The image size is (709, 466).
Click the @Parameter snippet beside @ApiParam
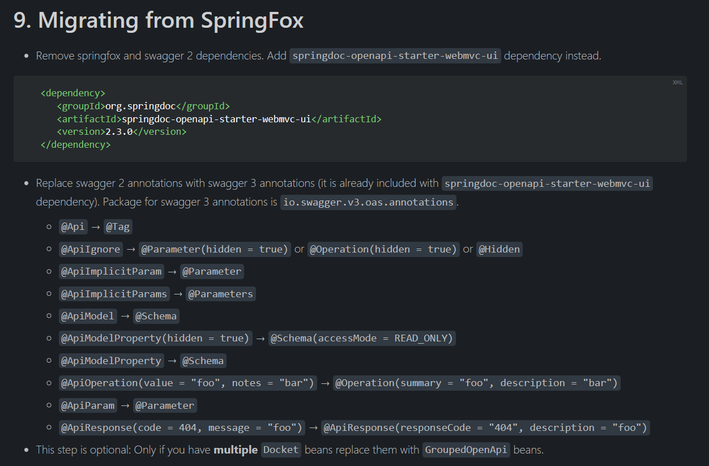(165, 405)
